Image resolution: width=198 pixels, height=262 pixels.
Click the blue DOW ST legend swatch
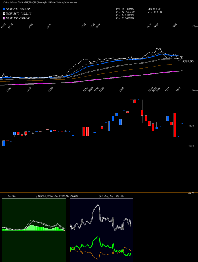coord(4,9)
